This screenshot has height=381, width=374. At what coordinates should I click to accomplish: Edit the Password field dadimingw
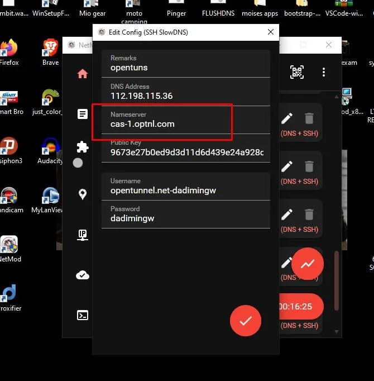click(186, 215)
